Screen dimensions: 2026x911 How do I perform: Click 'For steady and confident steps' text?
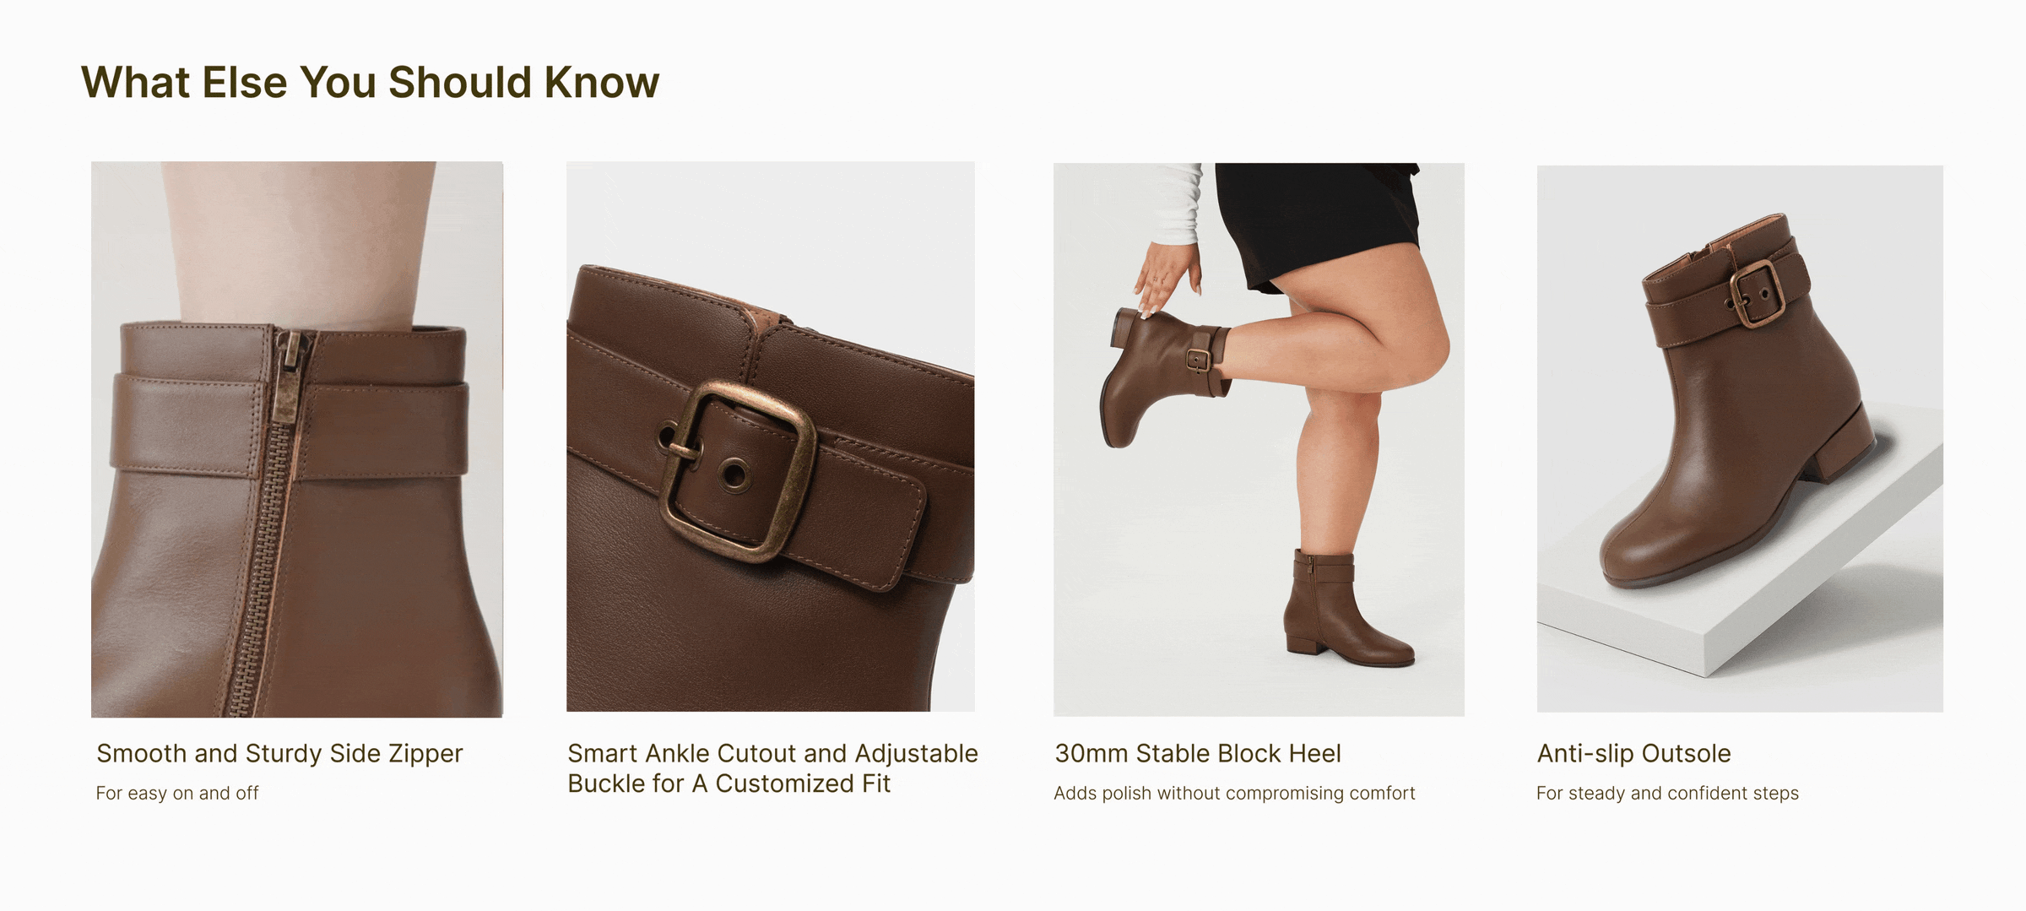[1667, 794]
